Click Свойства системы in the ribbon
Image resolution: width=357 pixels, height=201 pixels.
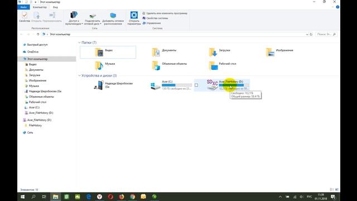click(155, 18)
